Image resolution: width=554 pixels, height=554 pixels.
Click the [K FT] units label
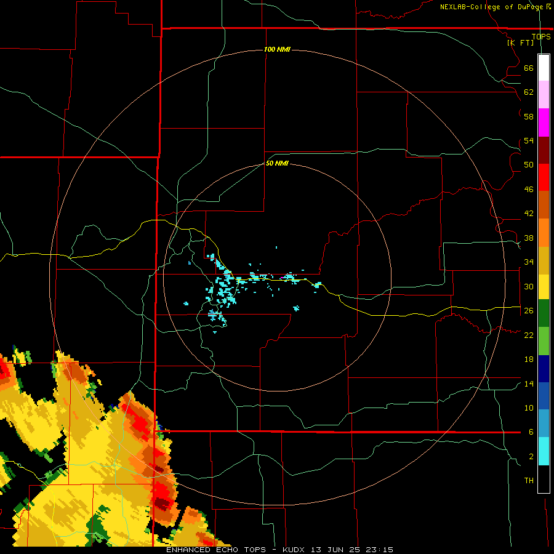click(x=520, y=42)
